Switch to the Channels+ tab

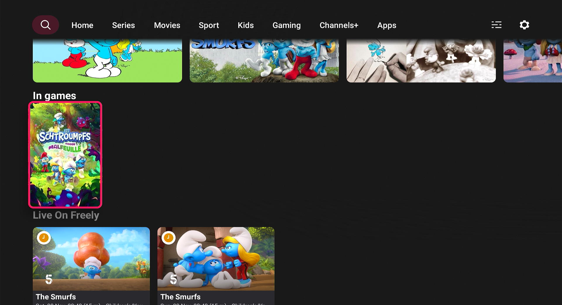[x=339, y=25]
